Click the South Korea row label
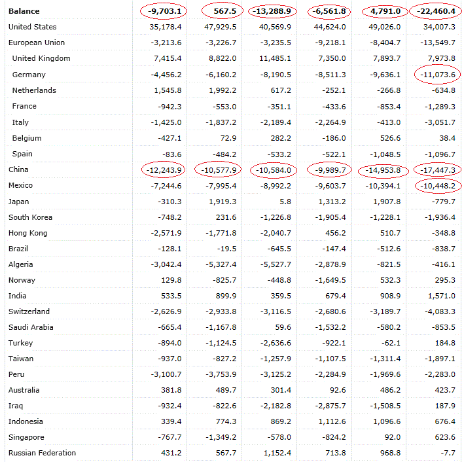 click(x=31, y=217)
